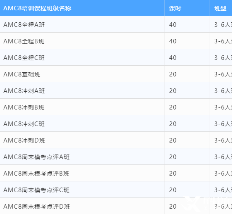Choose the AMC8周末模考点评C班 entry
Screen dimensions: 232x214
(x=36, y=190)
